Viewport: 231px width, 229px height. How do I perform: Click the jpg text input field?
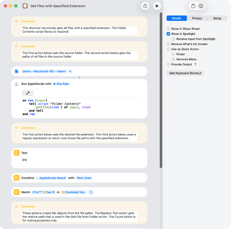coord(79,162)
